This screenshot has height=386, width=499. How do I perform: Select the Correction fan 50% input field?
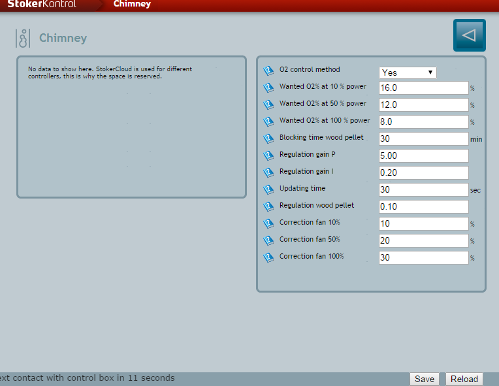point(423,240)
